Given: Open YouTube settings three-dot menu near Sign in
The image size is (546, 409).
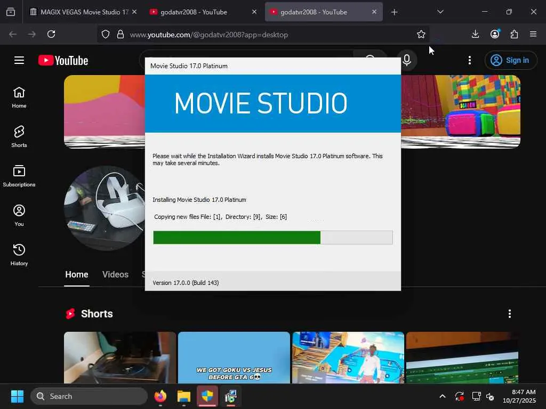Looking at the screenshot, I should [470, 60].
